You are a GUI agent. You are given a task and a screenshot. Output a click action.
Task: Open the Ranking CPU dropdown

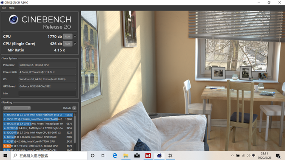coord(17,108)
